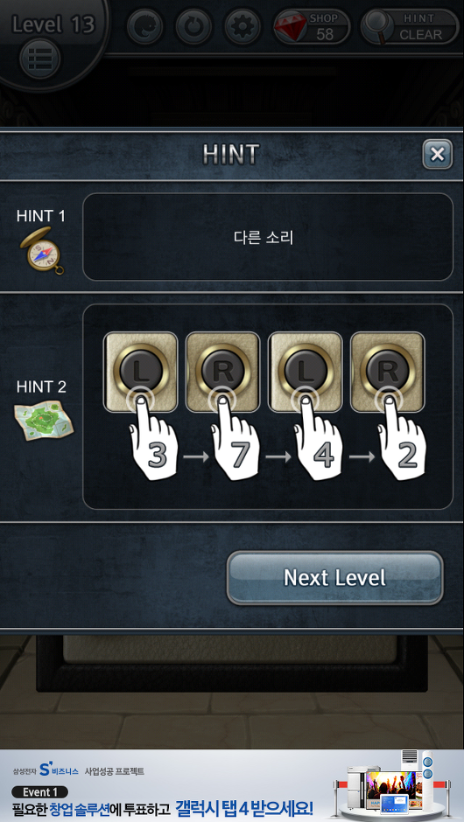Close the HINT dialog with X
Viewport: 464px width, 822px height.
click(437, 154)
